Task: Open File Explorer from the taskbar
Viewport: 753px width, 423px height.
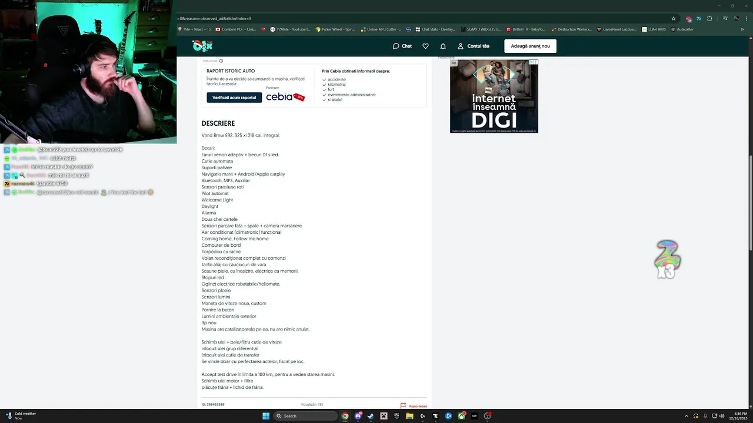Action: pos(409,416)
